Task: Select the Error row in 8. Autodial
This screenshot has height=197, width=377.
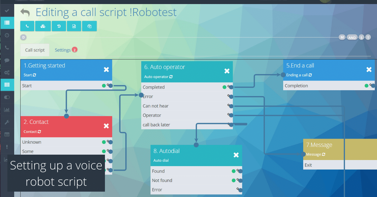Action: click(x=196, y=190)
